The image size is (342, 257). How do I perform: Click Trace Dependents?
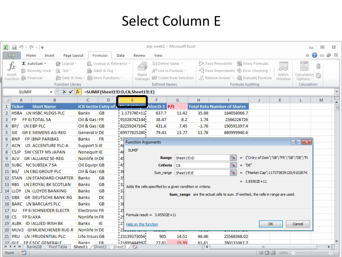[216, 71]
